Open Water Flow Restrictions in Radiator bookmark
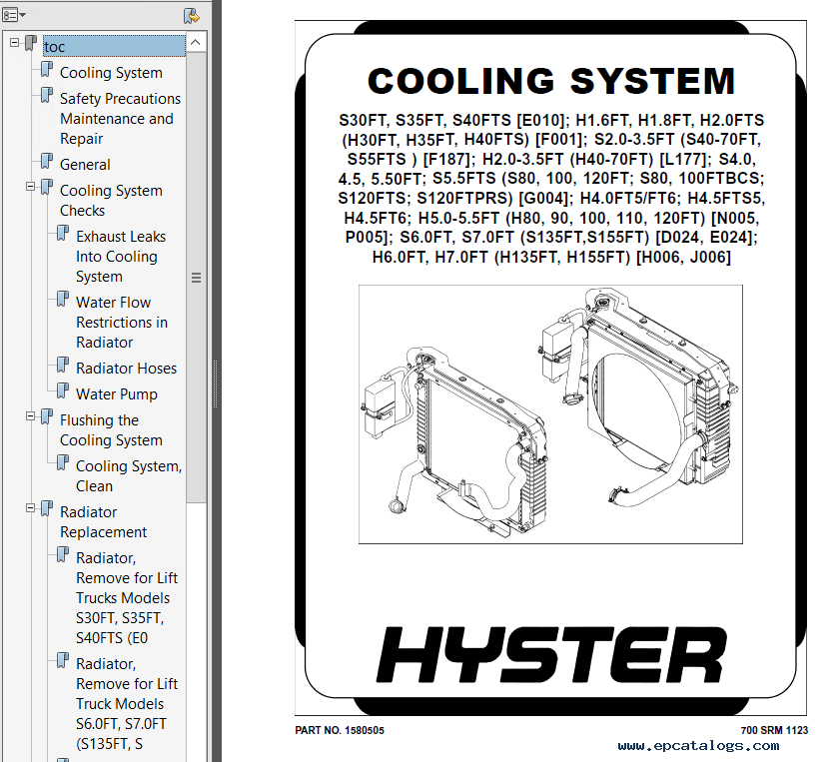 point(122,323)
